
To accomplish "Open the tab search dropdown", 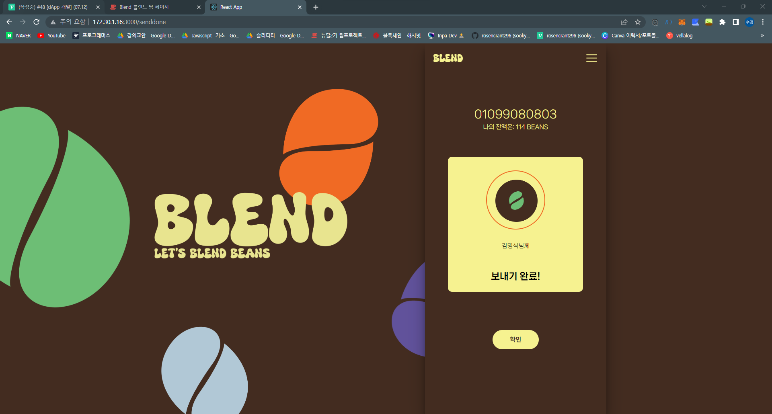I will point(704,6).
